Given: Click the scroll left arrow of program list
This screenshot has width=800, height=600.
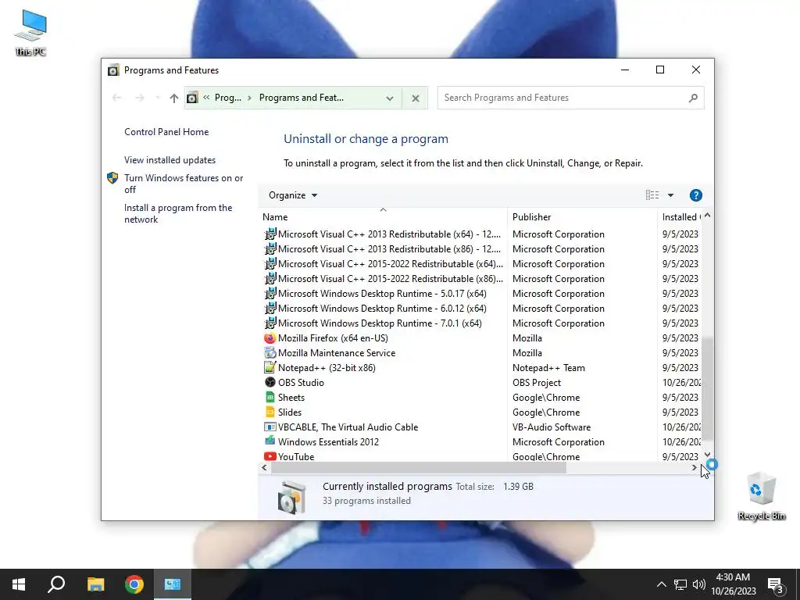Looking at the screenshot, I should point(264,467).
